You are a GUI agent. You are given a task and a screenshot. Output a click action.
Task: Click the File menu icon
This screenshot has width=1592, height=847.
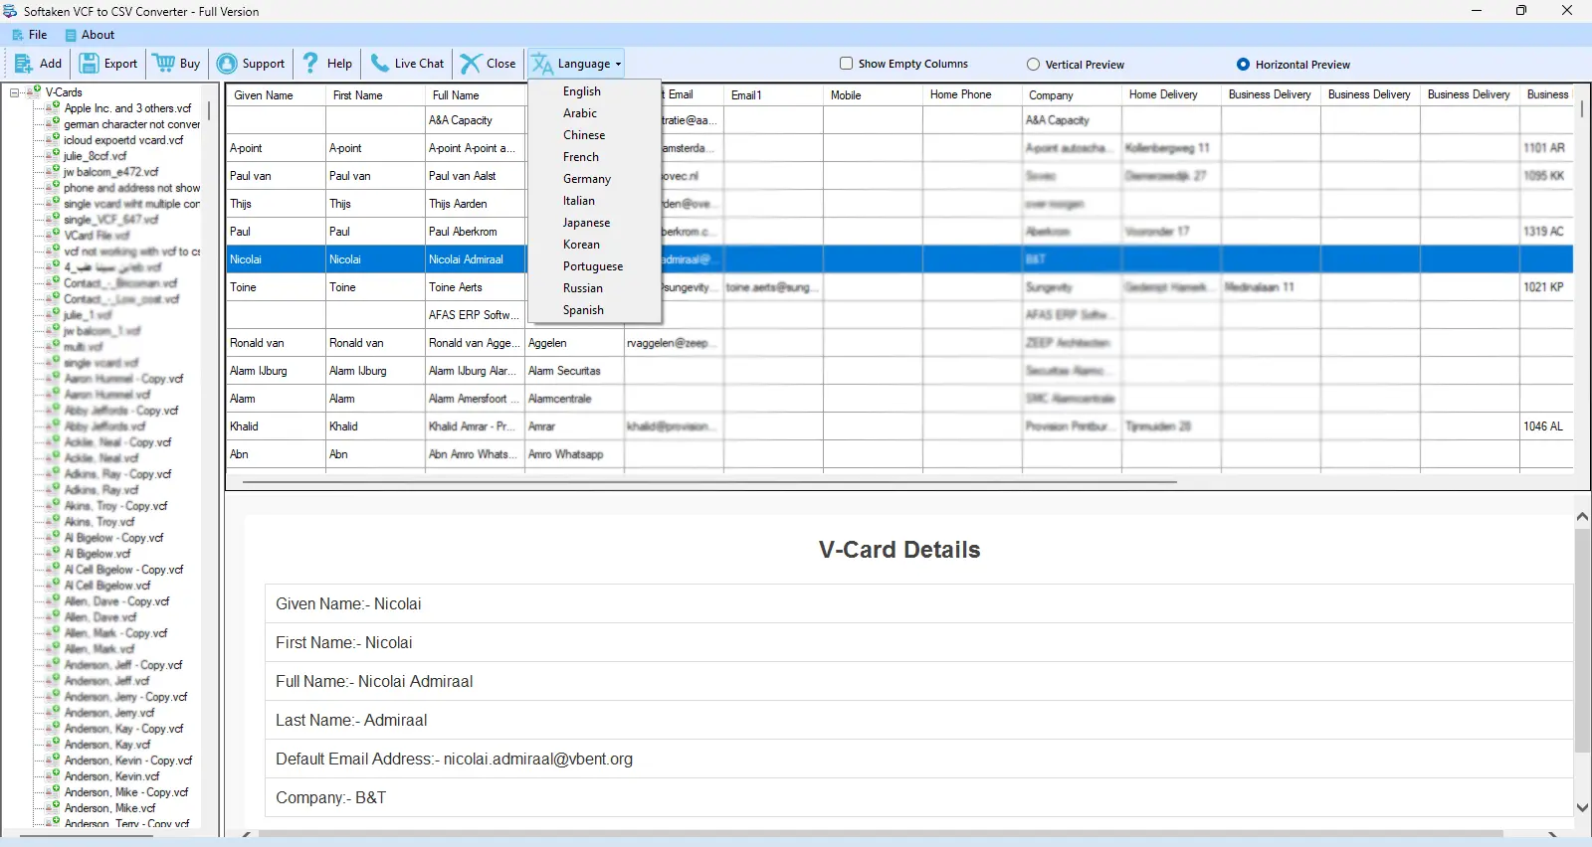point(17,35)
